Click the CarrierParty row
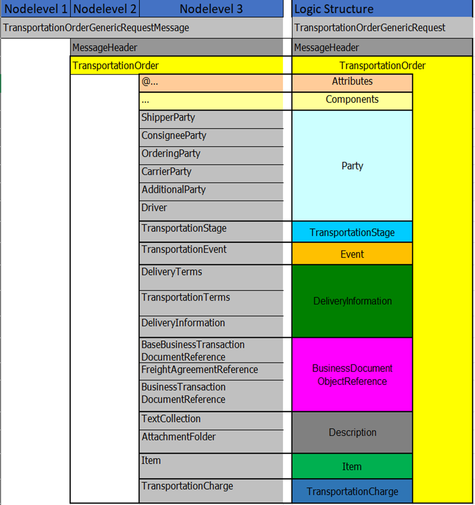This screenshot has height=505, width=475. tap(211, 172)
